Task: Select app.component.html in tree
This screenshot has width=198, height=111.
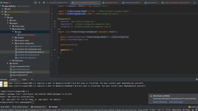Action: (21, 66)
